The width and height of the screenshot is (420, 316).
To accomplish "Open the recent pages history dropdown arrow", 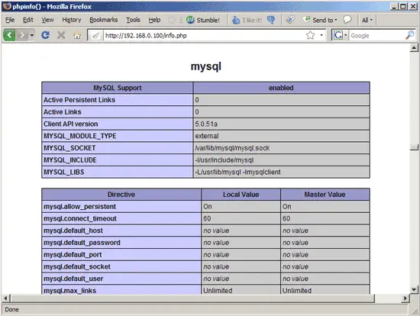I will click(x=32, y=35).
